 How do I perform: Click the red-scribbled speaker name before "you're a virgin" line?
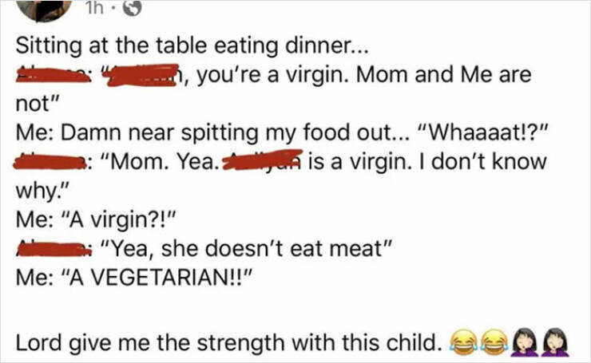[x=53, y=74]
